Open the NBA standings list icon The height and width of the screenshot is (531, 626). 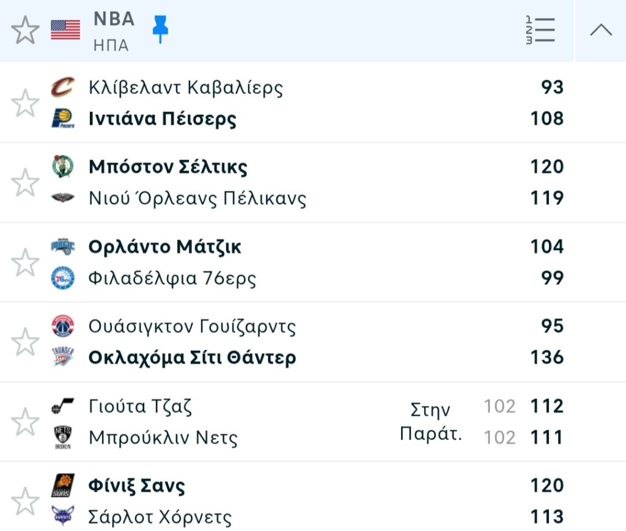[x=540, y=30]
